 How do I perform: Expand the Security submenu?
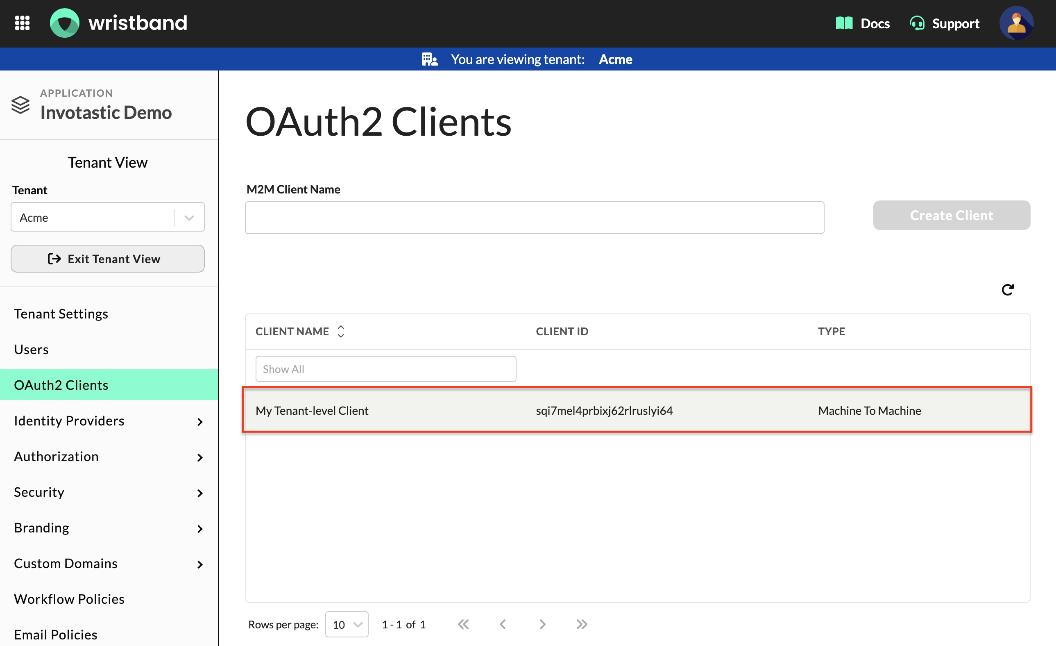click(x=200, y=493)
